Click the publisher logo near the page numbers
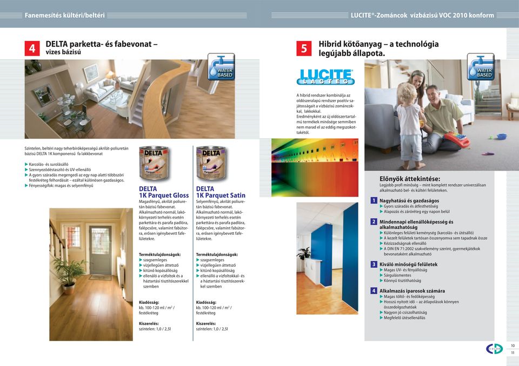The height and width of the screenshot is (366, 519). [x=494, y=349]
